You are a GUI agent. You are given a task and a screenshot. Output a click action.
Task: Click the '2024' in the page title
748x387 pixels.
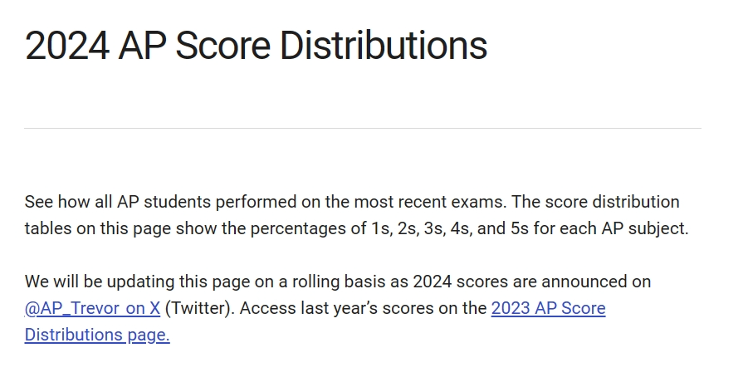click(66, 46)
